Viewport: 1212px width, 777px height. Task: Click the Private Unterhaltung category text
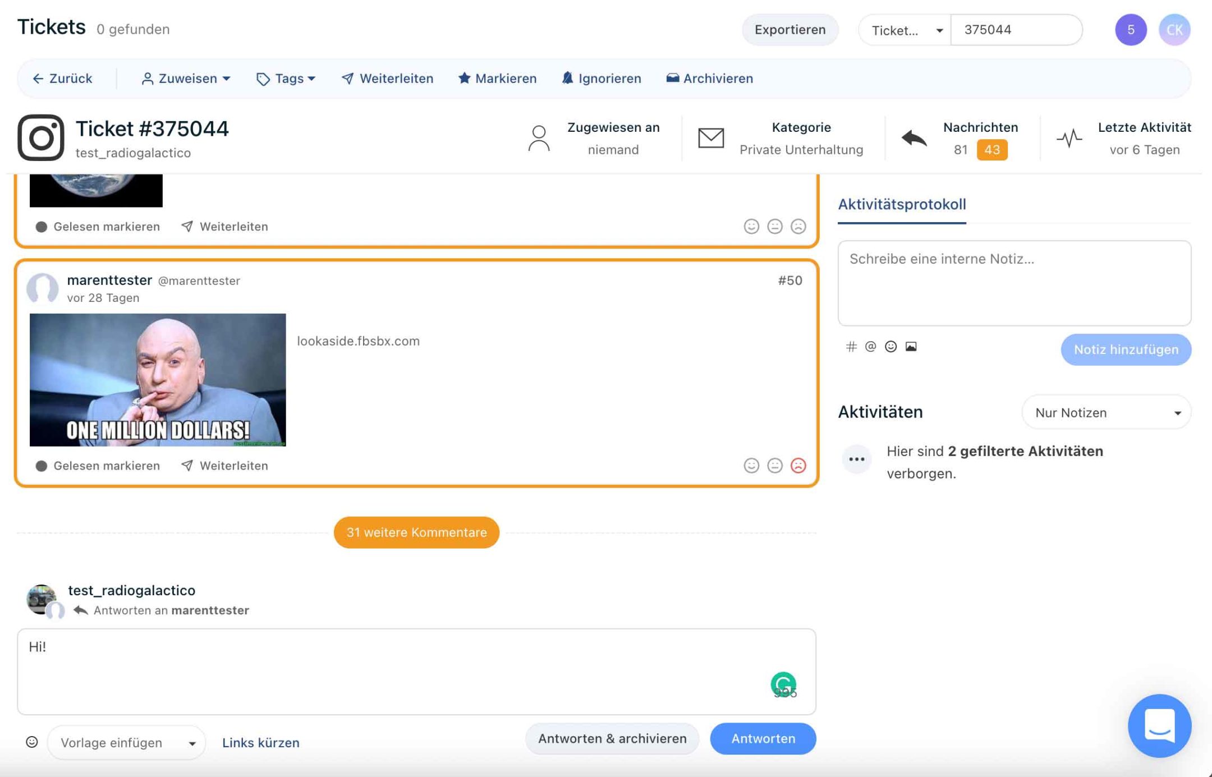(x=801, y=150)
